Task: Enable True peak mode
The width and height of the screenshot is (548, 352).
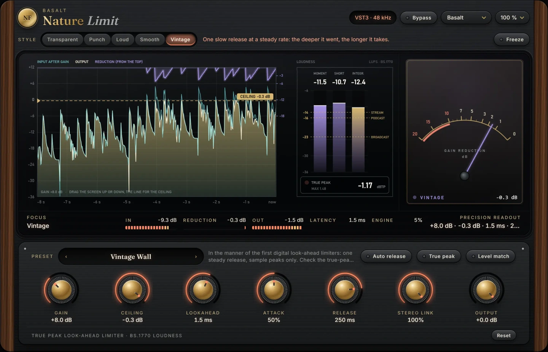Action: [x=438, y=256]
